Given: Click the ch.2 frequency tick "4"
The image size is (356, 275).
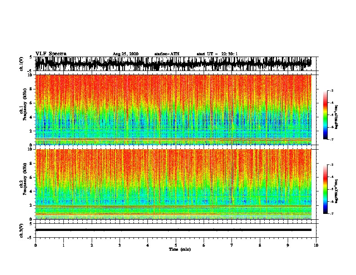Looking at the screenshot, I should (x=31, y=191).
